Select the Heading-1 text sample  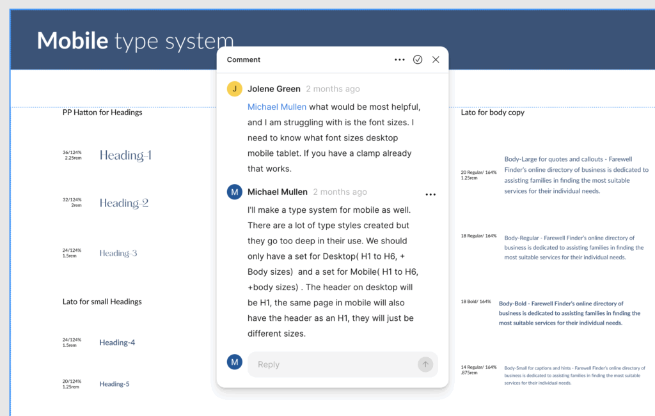coord(125,155)
